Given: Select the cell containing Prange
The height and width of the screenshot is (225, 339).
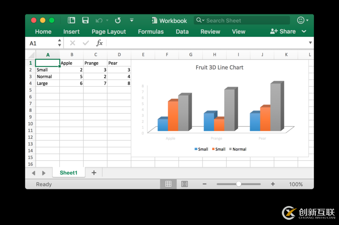Looking at the screenshot, I should pos(95,63).
